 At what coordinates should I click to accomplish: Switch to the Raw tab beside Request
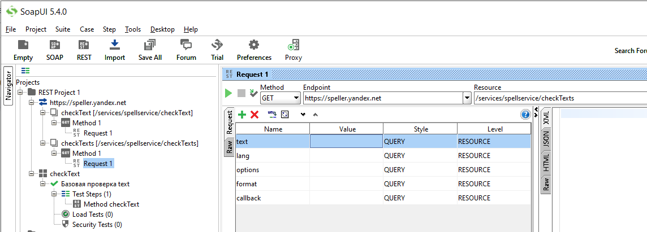230,146
